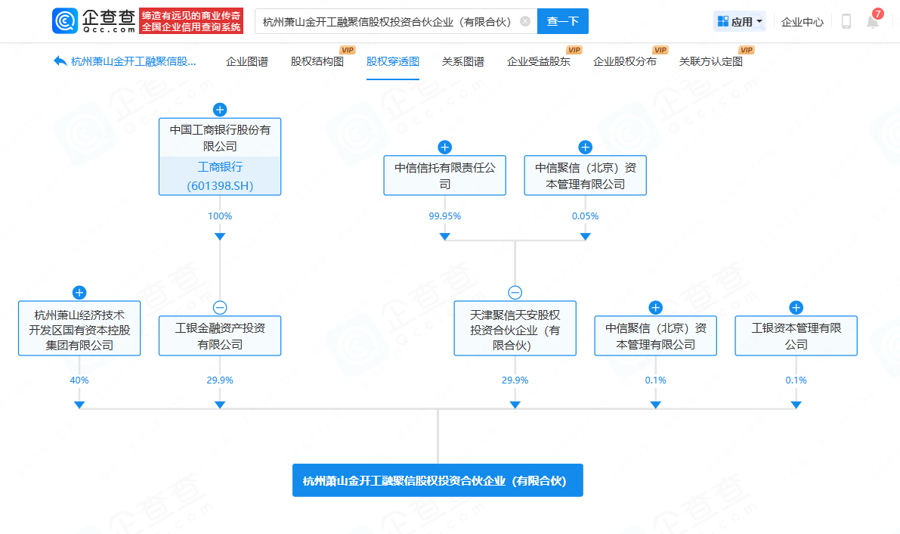Open the notification bell with badge
900x534 pixels.
tap(873, 22)
